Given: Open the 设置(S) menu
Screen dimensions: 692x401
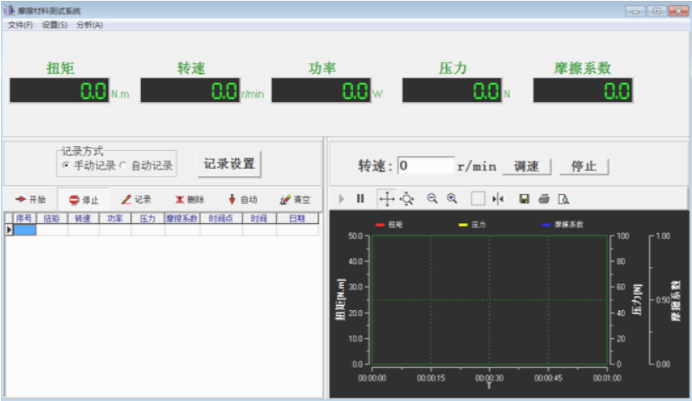Looking at the screenshot, I should click(x=54, y=25).
